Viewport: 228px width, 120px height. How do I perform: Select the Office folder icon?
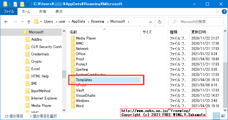coord(73,54)
